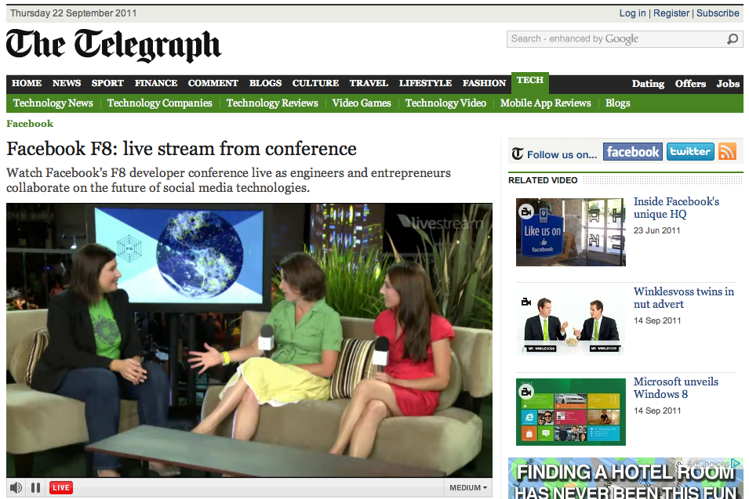Click the Winklevoss 14 Sep 2011 date
Image resolution: width=749 pixels, height=499 pixels.
point(657,320)
